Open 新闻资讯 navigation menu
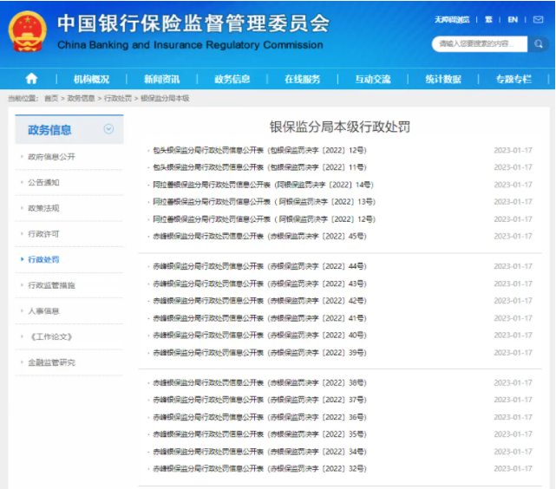 (x=161, y=79)
